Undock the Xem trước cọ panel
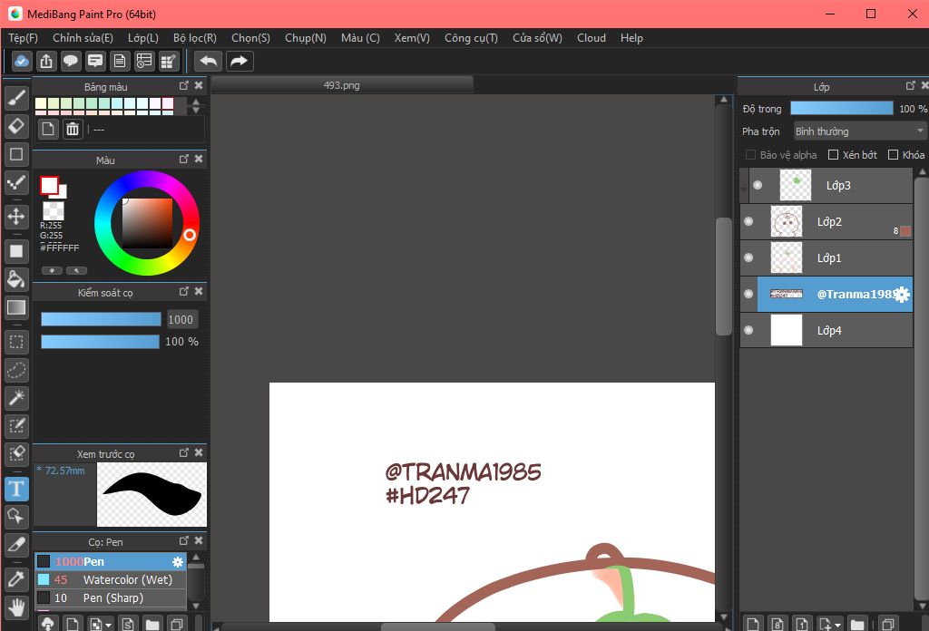The width and height of the screenshot is (929, 631). [x=183, y=452]
